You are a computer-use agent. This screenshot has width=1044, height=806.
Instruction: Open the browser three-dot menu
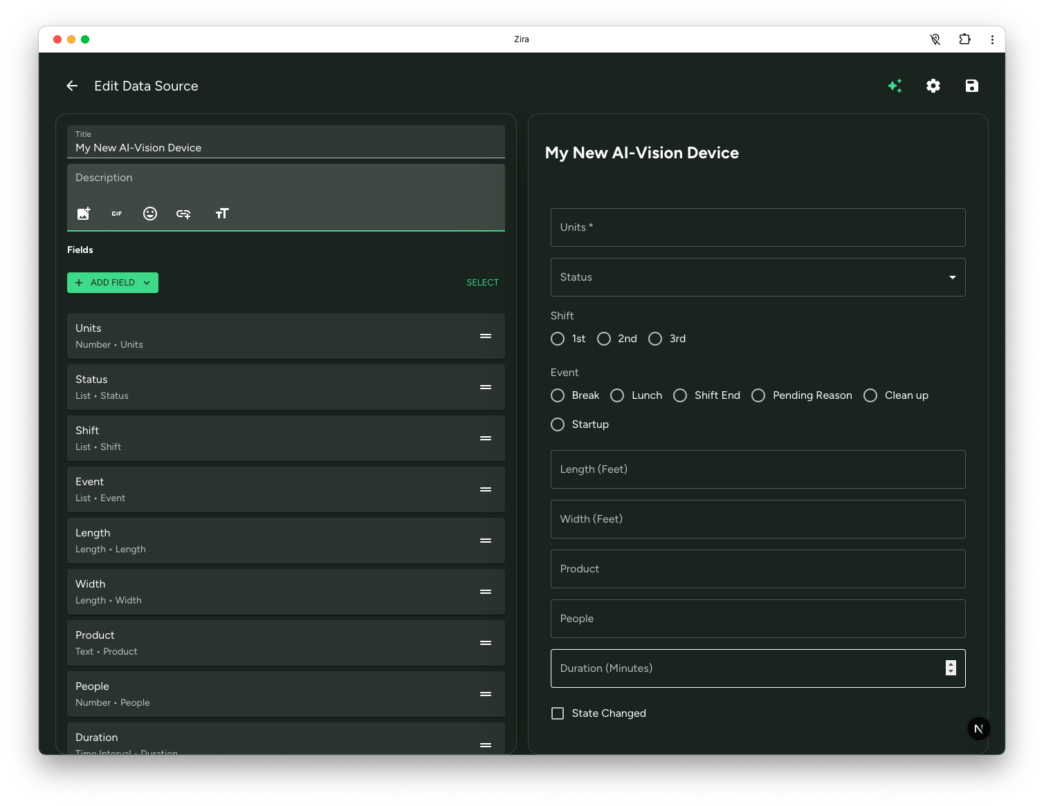point(992,39)
